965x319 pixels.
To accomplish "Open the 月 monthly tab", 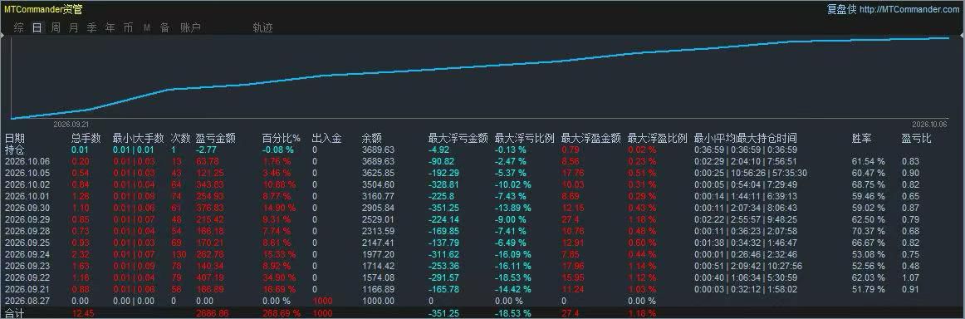I will point(74,27).
